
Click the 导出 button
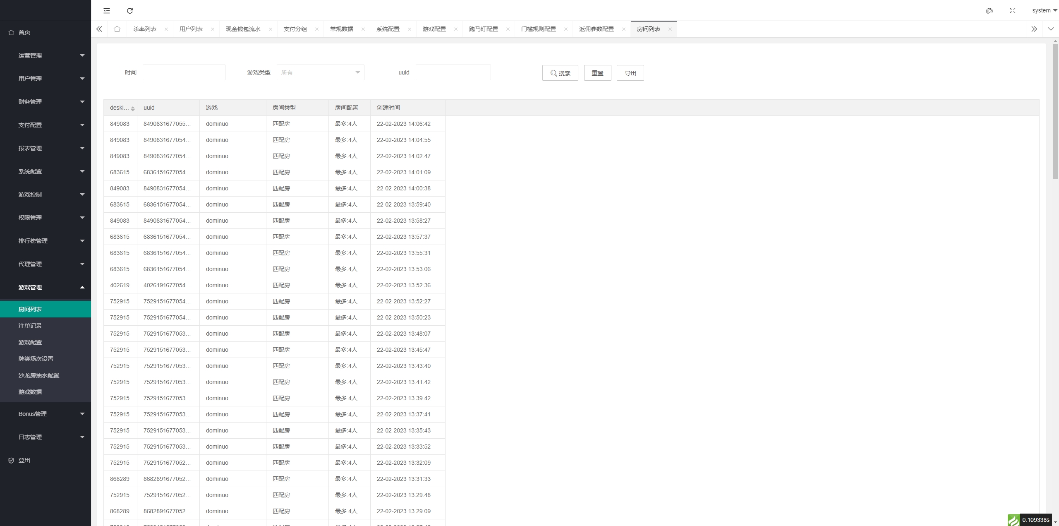coord(630,73)
